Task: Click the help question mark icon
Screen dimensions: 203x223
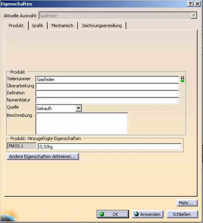Action: pyautogui.click(x=190, y=4)
